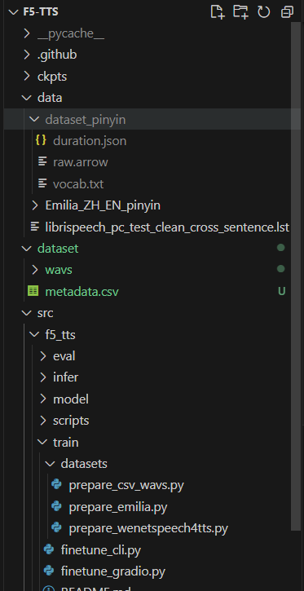The width and height of the screenshot is (304, 591).
Task: Click the New File icon
Action: (x=218, y=12)
